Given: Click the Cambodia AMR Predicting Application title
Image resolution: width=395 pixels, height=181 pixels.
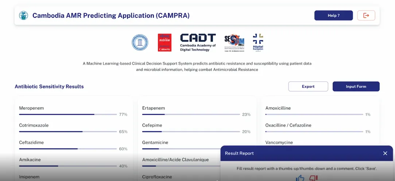Looking at the screenshot, I should (111, 15).
